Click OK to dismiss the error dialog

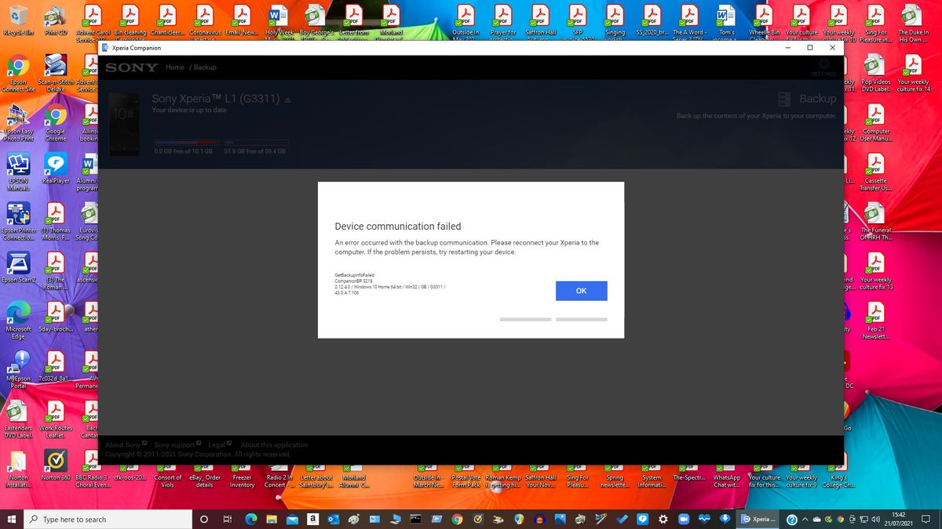click(x=581, y=290)
